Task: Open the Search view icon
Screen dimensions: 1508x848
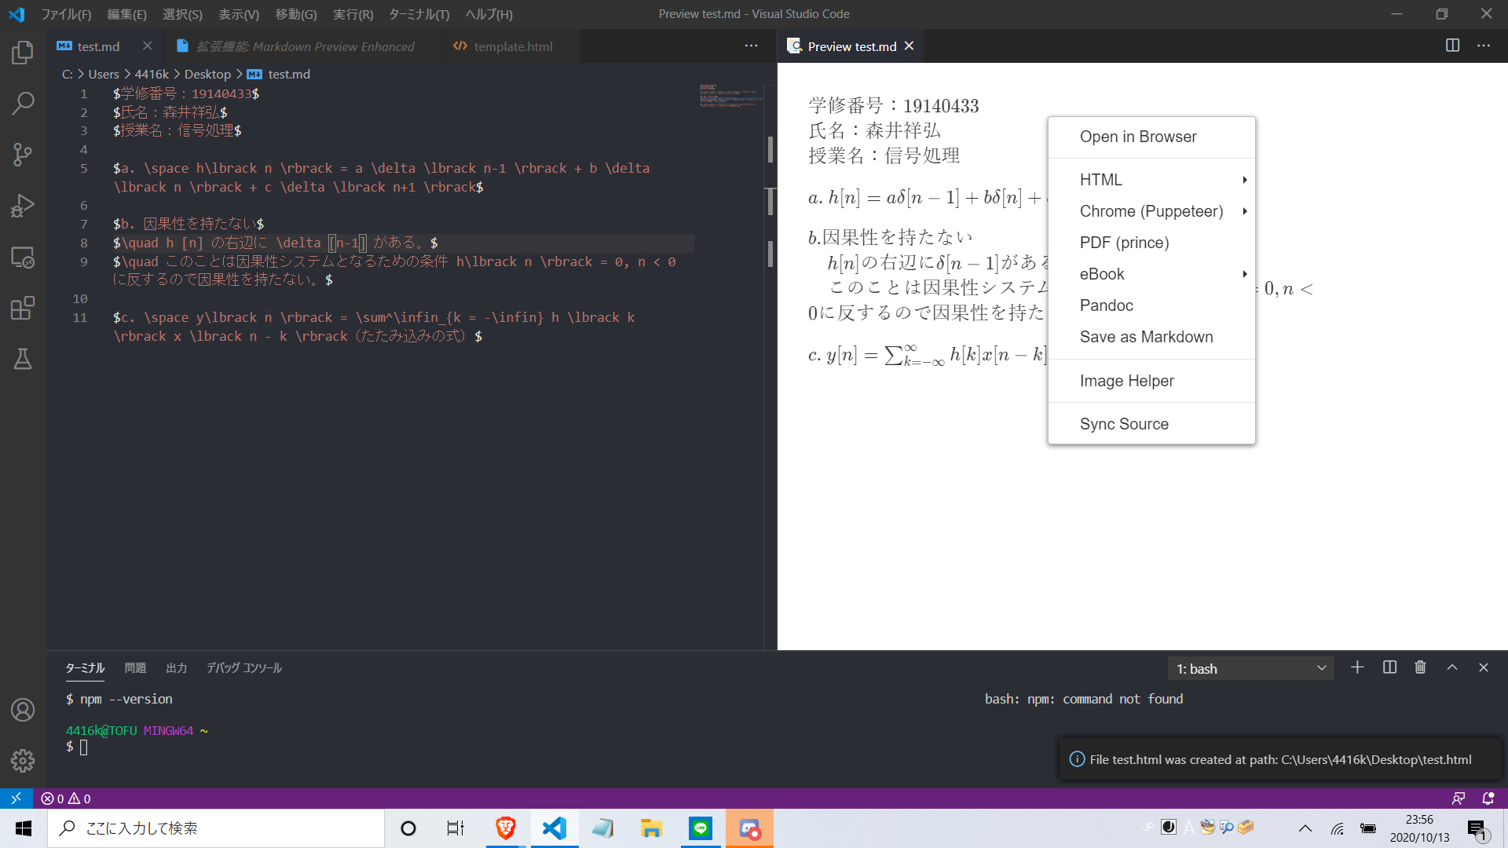Action: [23, 103]
